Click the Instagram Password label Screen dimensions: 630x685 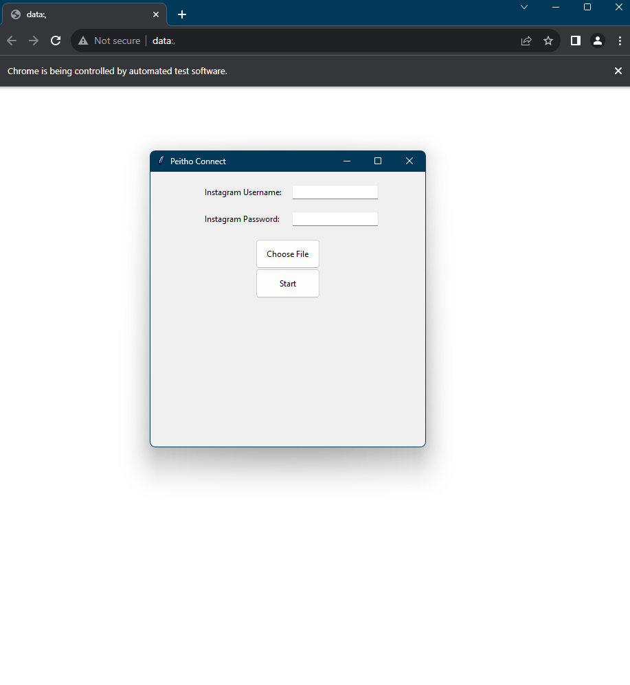(242, 219)
